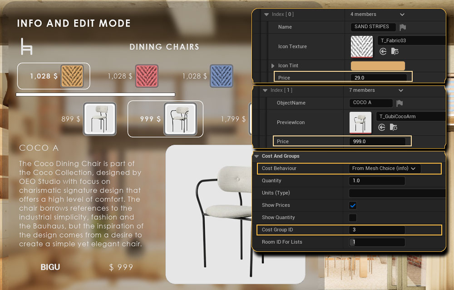Select the sand stripes fabric swatch
Viewport: 454px width, 290px height.
click(72, 76)
